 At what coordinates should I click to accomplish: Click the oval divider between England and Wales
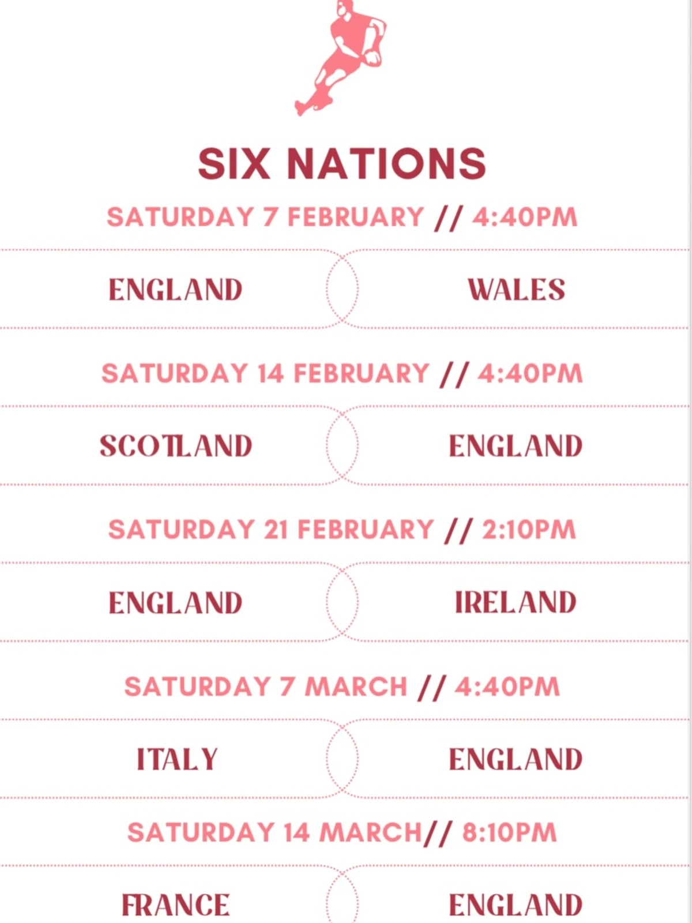coord(342,288)
